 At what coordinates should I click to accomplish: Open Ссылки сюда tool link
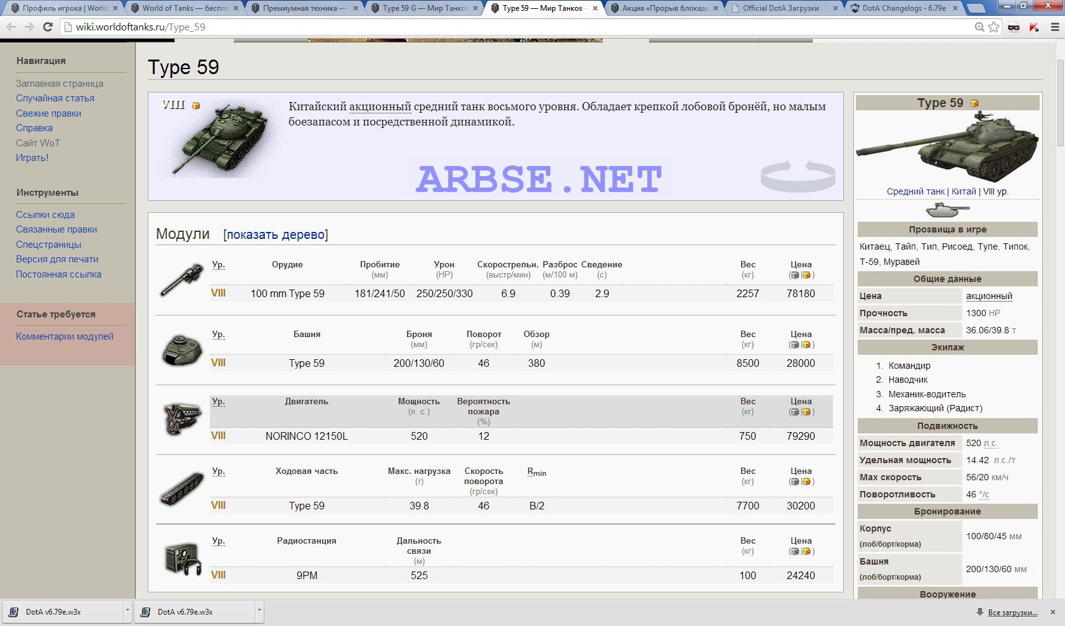[45, 215]
